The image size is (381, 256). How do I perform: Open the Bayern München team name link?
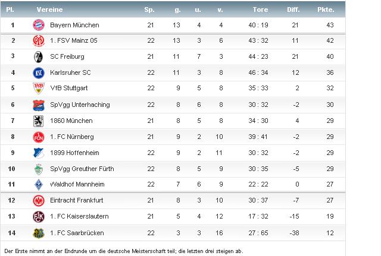(x=74, y=25)
